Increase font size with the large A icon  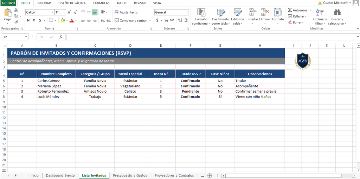[69, 12]
